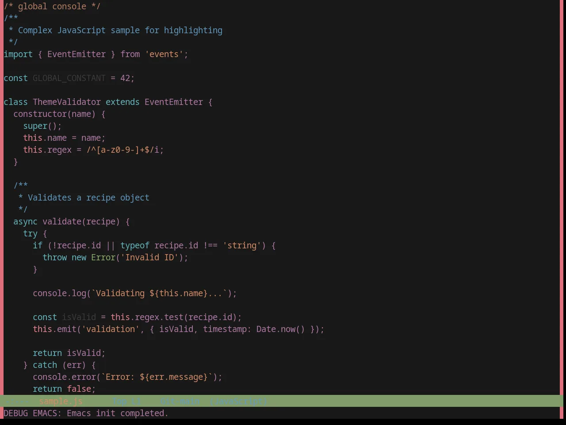Click the console.log call
This screenshot has height=425, width=566.
point(60,293)
